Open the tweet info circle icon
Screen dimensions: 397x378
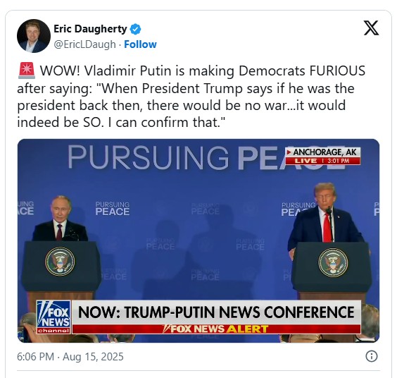coord(372,356)
